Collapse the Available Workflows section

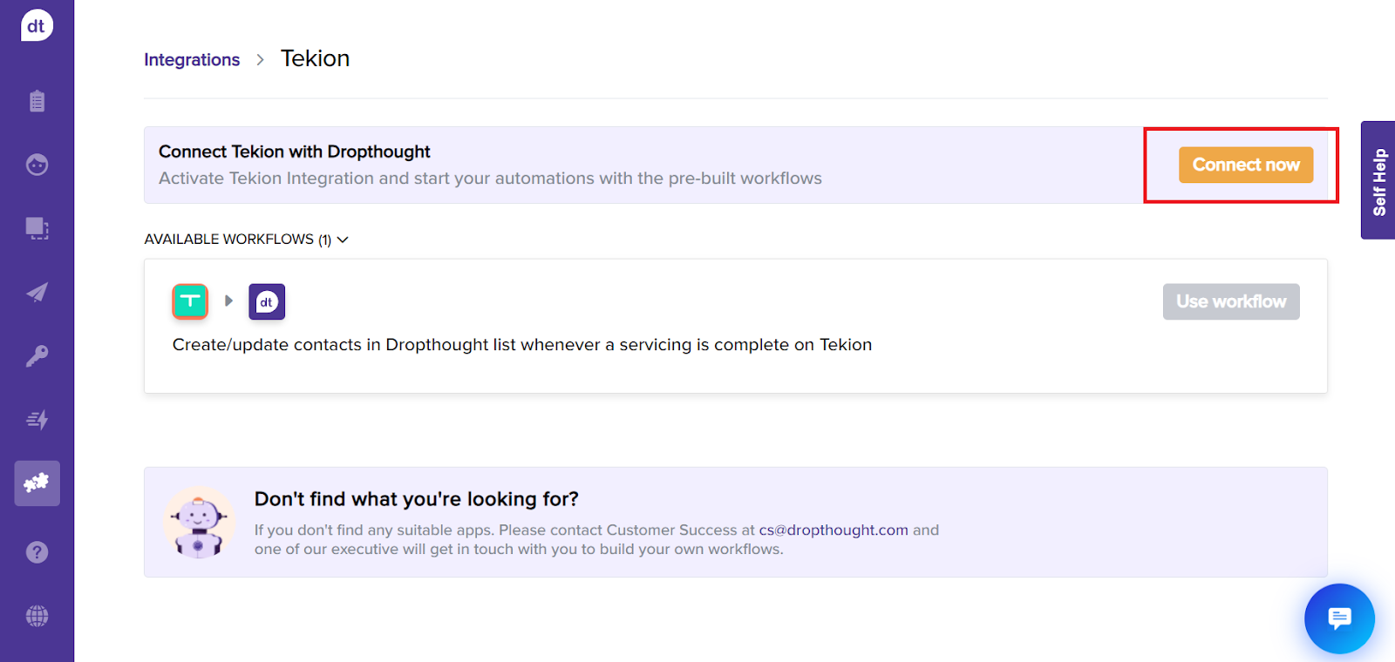point(343,240)
